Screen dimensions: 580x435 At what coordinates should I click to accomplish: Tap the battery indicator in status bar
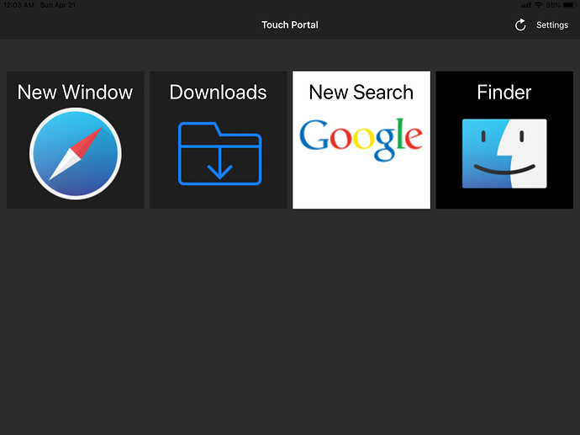click(570, 5)
